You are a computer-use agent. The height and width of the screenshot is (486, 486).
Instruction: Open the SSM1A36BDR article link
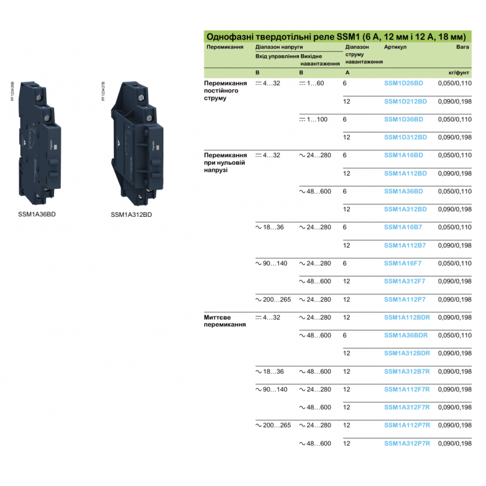(405, 334)
